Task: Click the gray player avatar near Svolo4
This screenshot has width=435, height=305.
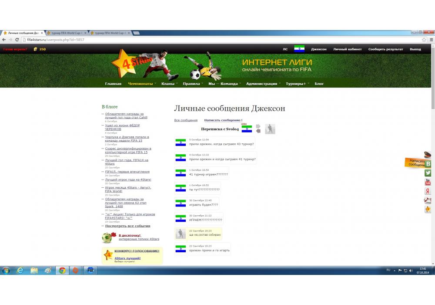Action: tap(270, 129)
